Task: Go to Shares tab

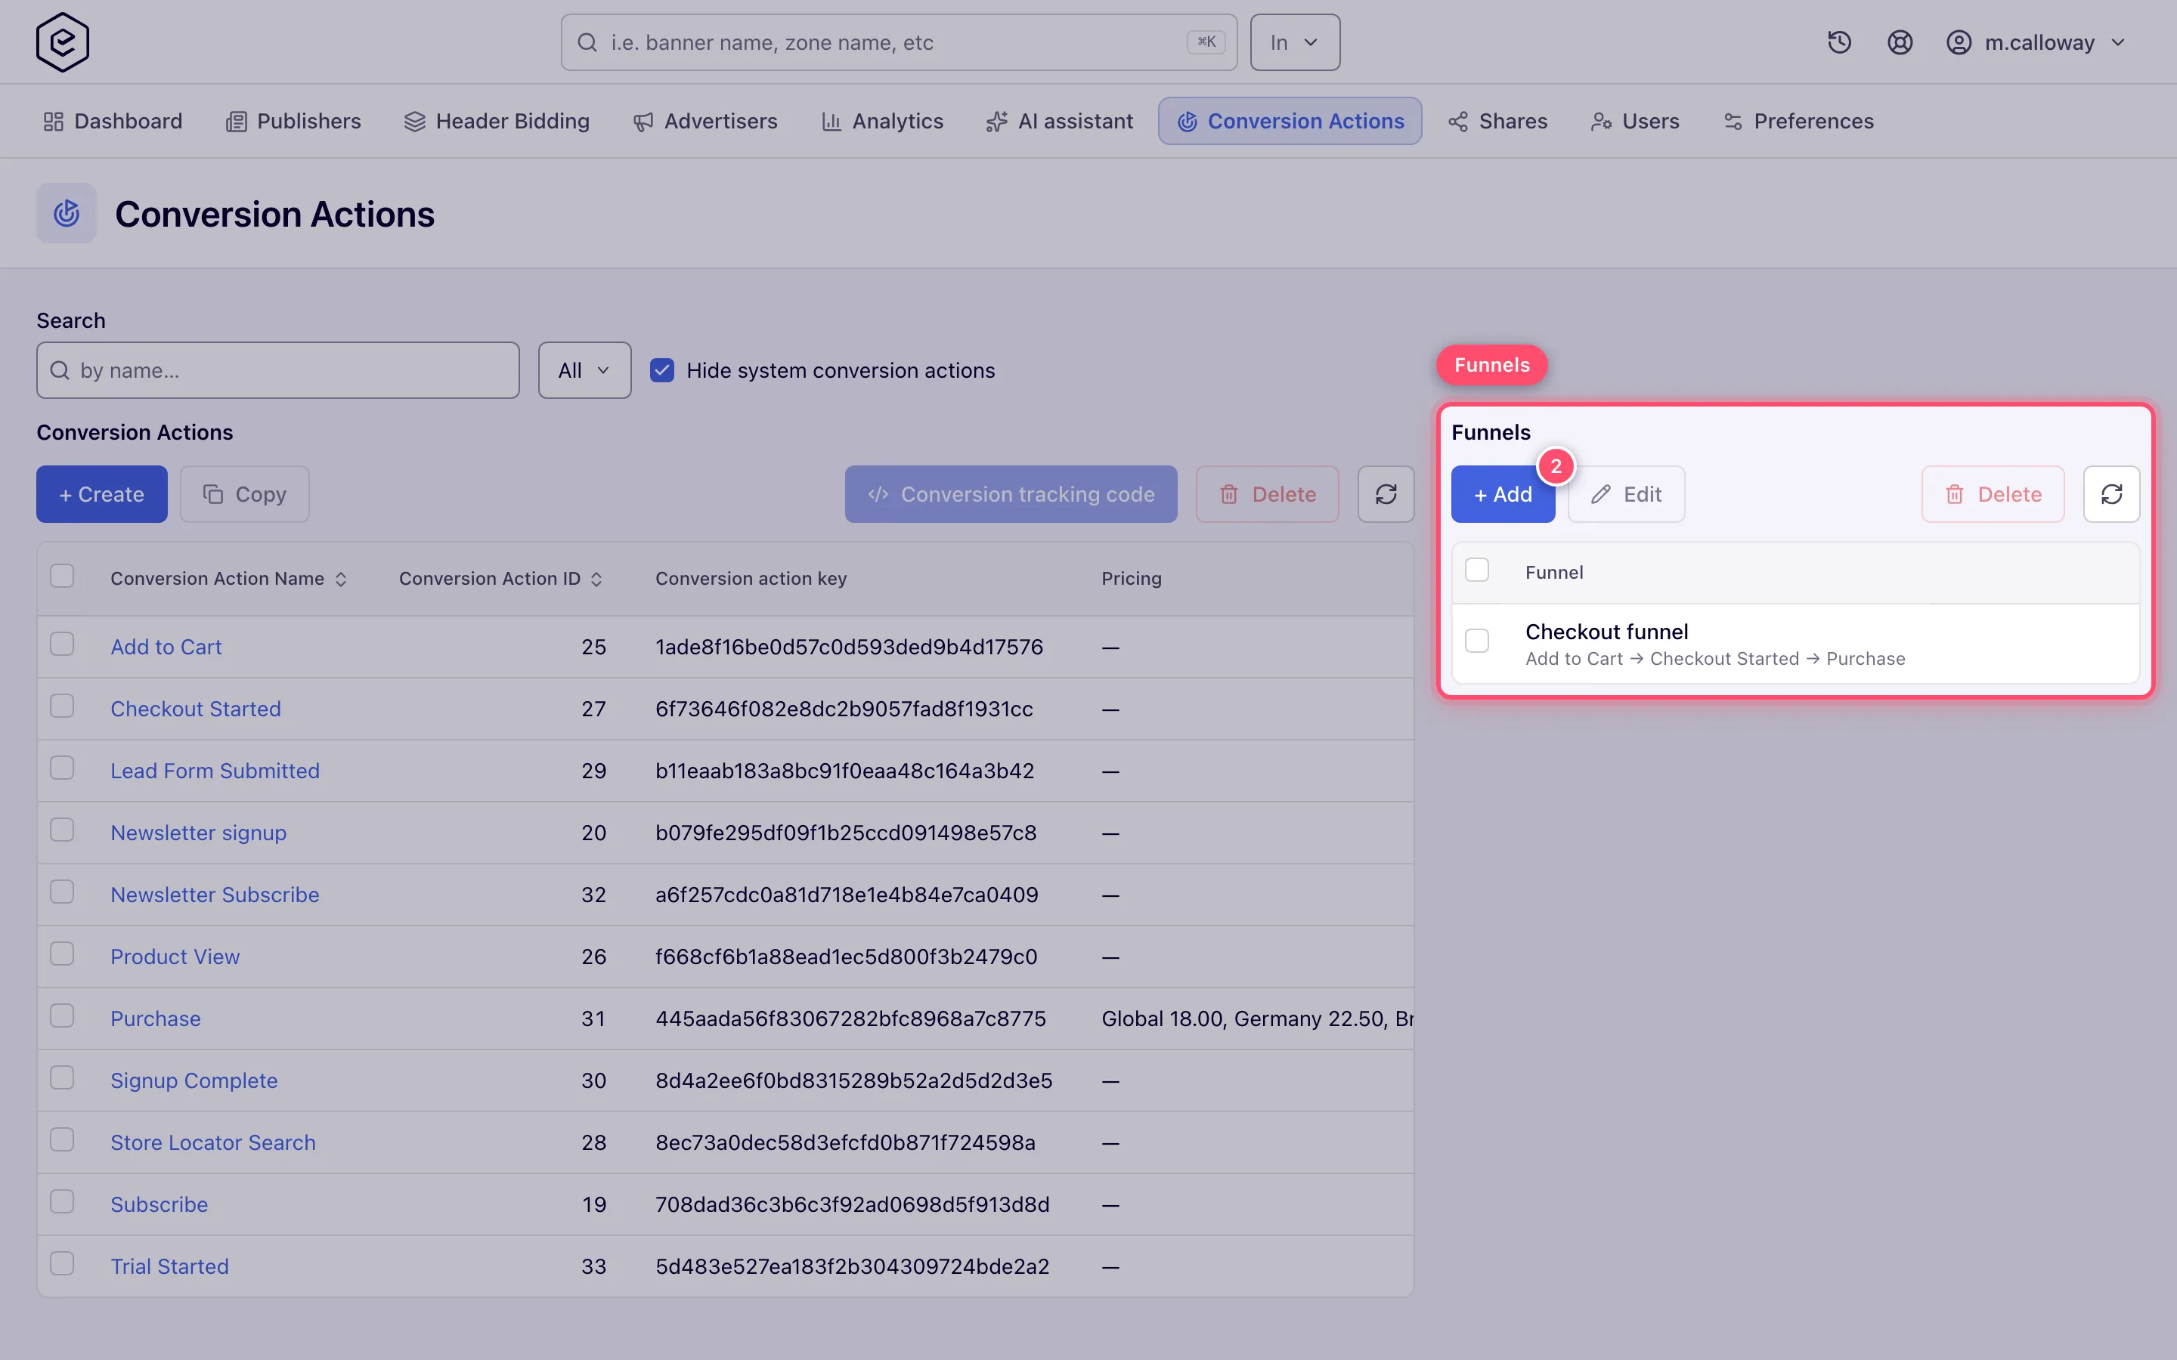Action: click(x=1497, y=122)
